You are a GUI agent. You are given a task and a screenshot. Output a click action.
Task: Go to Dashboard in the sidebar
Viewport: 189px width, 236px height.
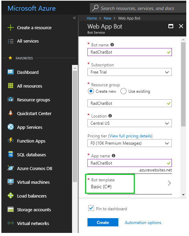click(28, 72)
